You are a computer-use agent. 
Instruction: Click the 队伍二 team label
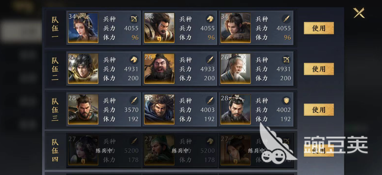point(55,69)
